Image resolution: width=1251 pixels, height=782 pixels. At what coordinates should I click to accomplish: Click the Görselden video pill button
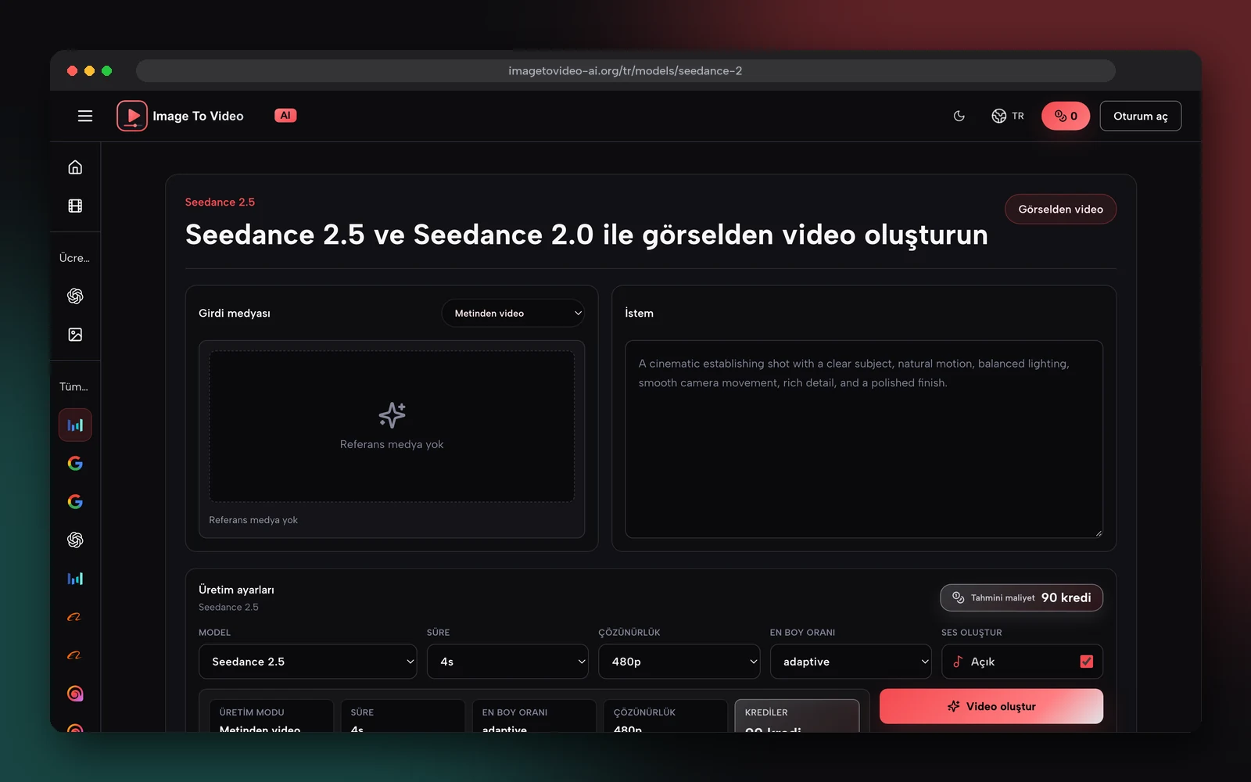(x=1060, y=209)
